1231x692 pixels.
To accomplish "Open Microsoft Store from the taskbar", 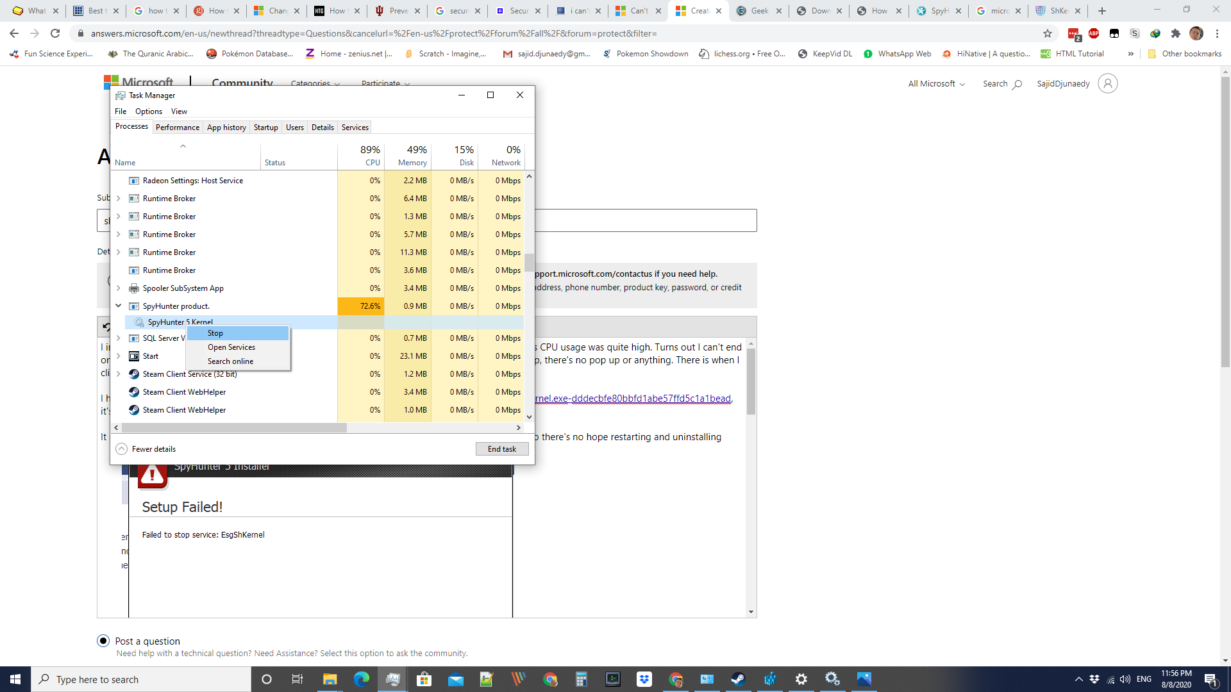I will [x=424, y=679].
